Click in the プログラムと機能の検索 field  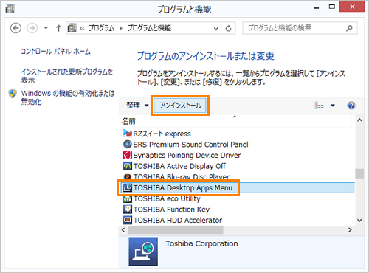coord(295,28)
